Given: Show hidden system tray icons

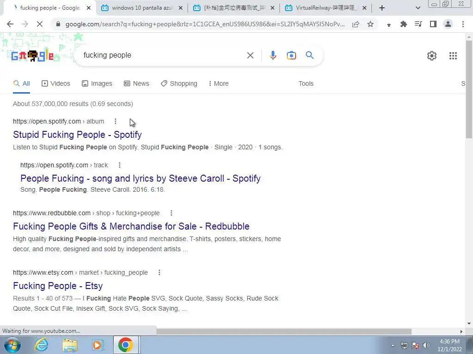Looking at the screenshot, I should point(393,346).
